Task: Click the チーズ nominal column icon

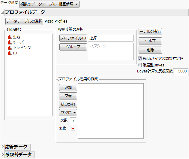Action: [x=10, y=42]
